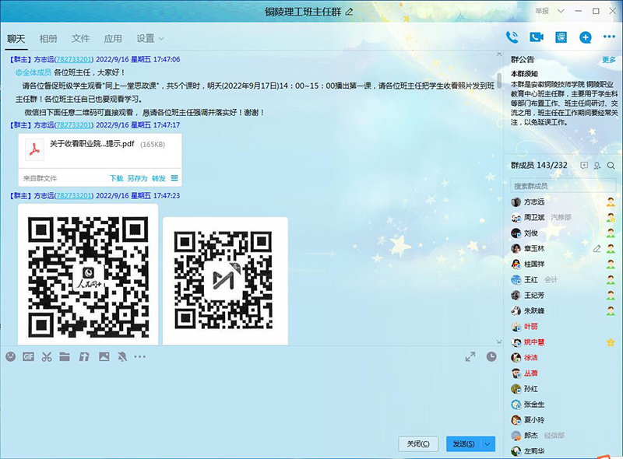Send a file using folder icon
Image resolution: width=623 pixels, height=459 pixels.
tap(65, 356)
